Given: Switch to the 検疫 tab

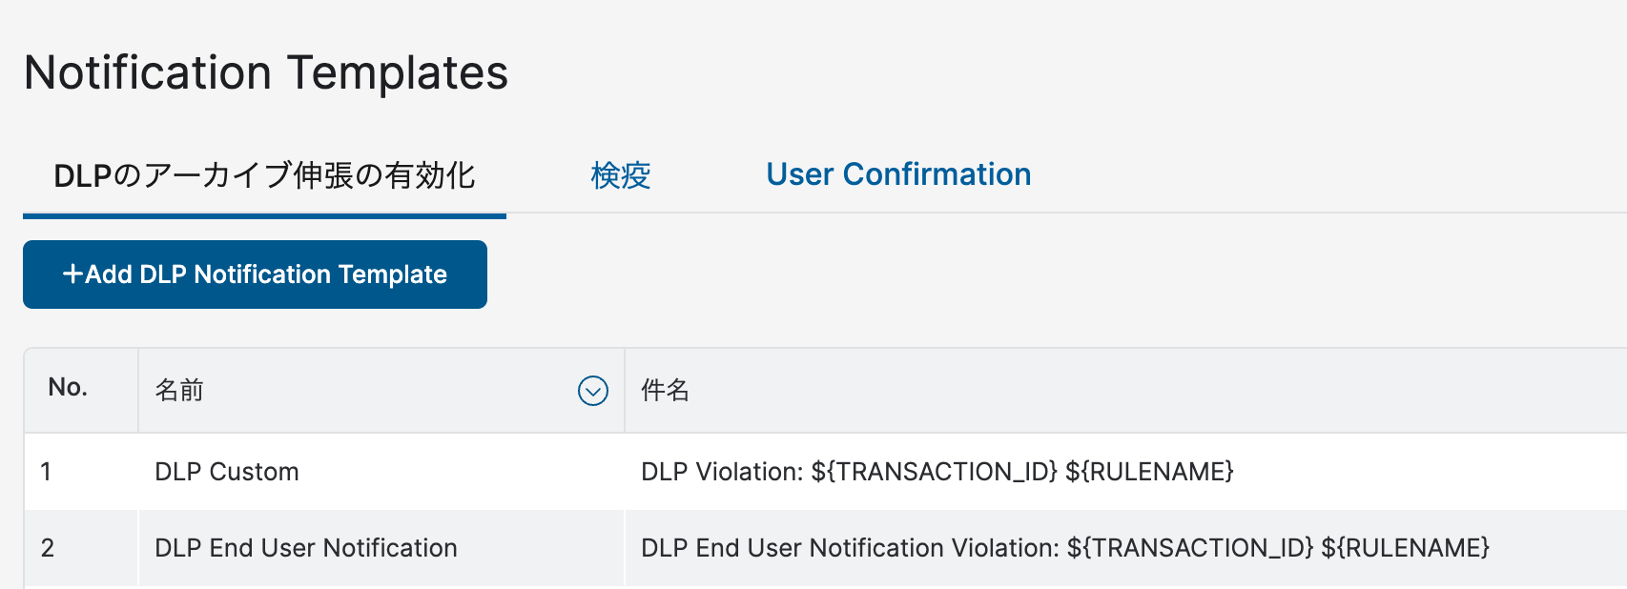Looking at the screenshot, I should (x=619, y=175).
